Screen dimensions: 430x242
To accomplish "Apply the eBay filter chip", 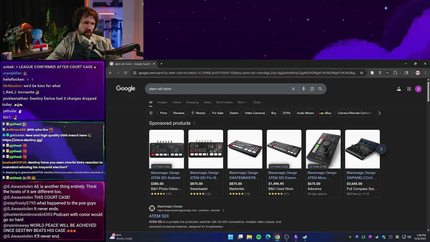I will pos(325,113).
